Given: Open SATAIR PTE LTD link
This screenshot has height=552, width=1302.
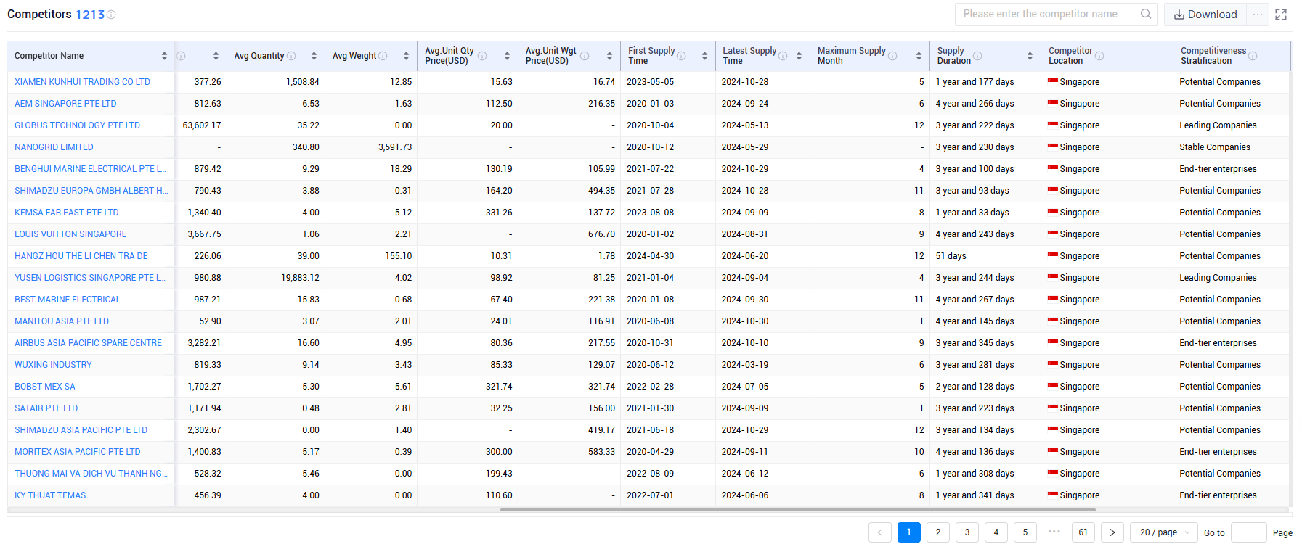Looking at the screenshot, I should click(46, 408).
